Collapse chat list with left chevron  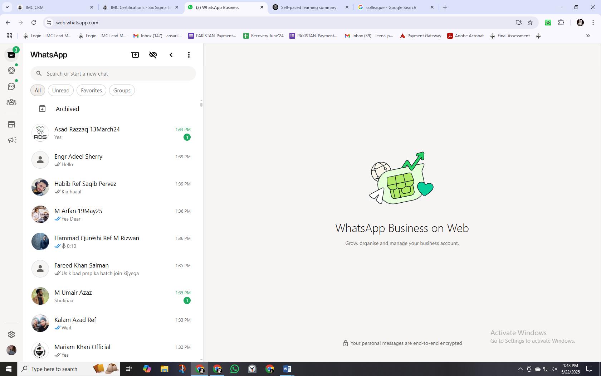click(171, 55)
